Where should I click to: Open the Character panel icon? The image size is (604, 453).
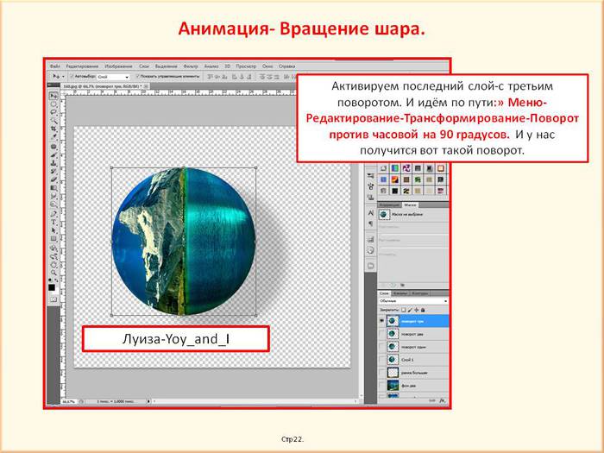(370, 212)
